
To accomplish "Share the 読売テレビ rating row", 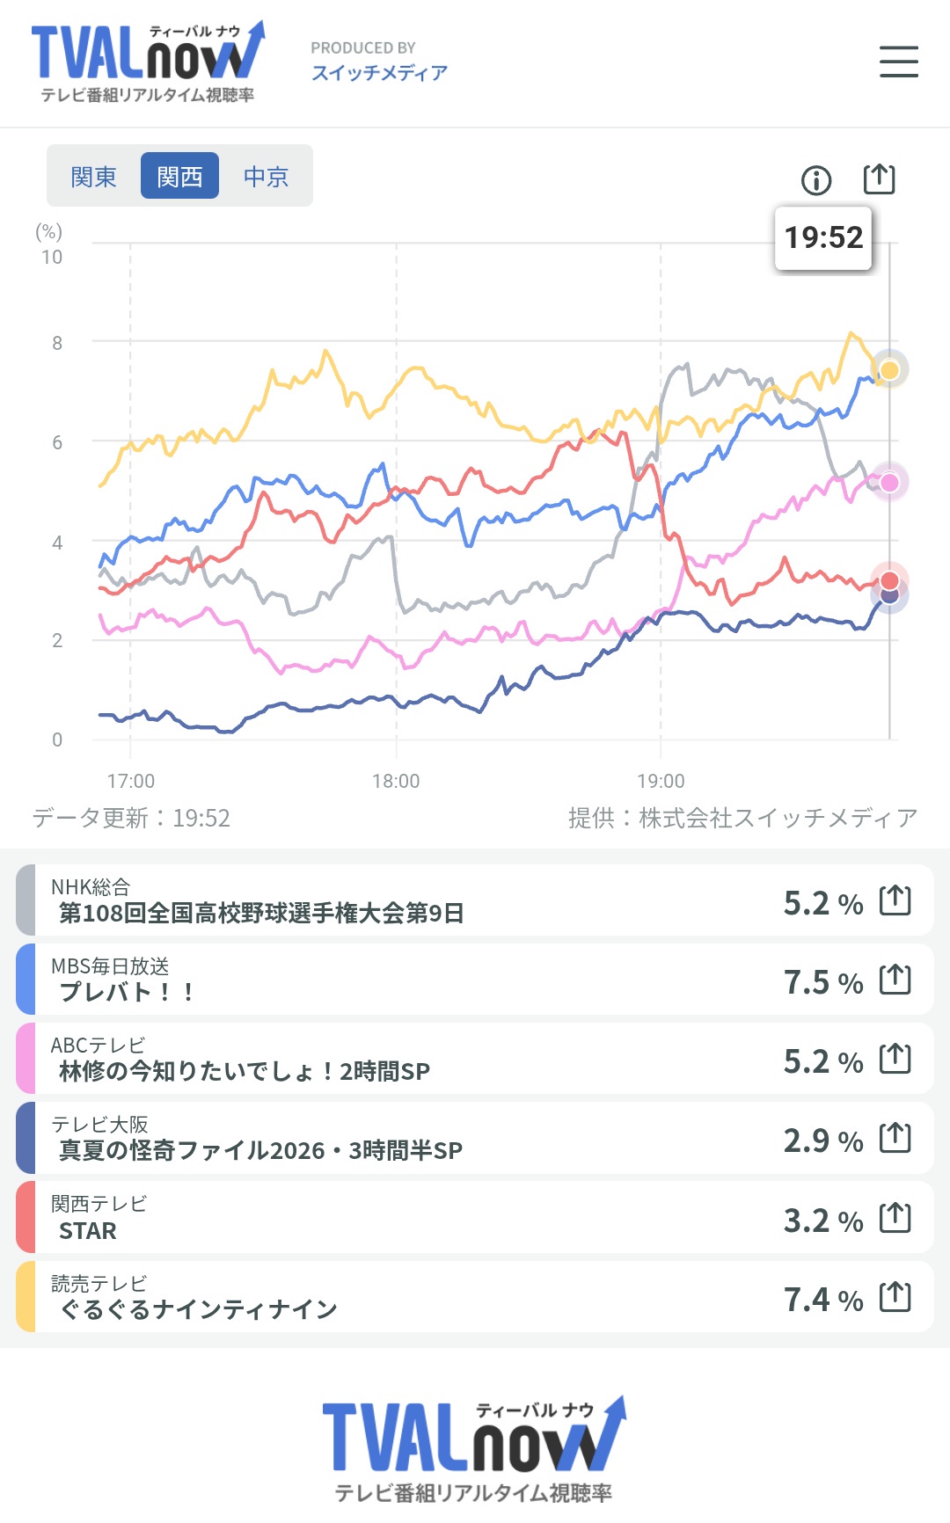I will pos(895,1297).
